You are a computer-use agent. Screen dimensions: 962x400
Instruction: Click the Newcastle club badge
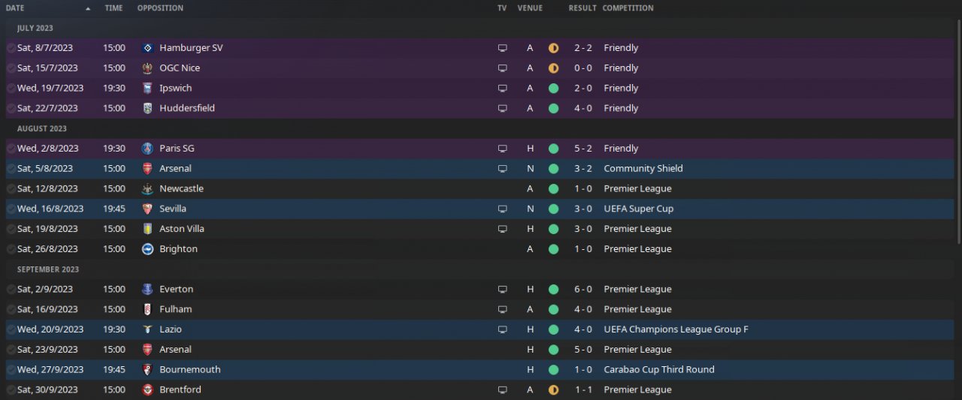point(147,188)
